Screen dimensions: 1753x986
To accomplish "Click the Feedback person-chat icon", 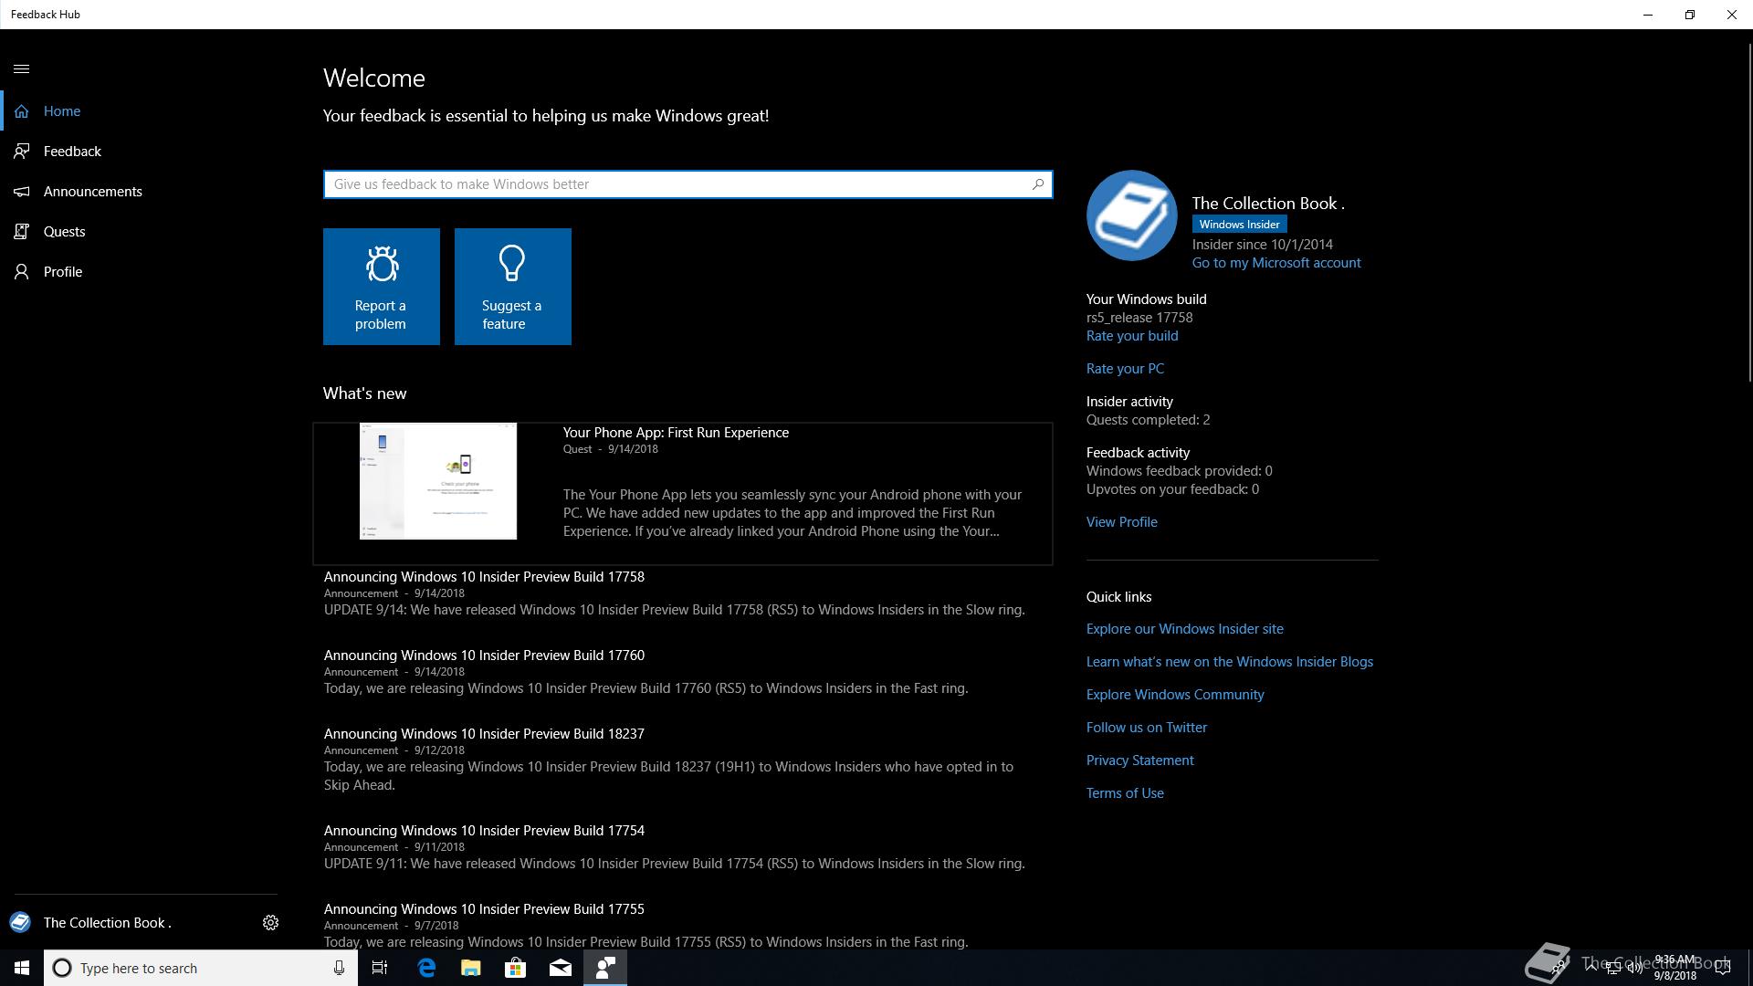I will click(x=22, y=152).
